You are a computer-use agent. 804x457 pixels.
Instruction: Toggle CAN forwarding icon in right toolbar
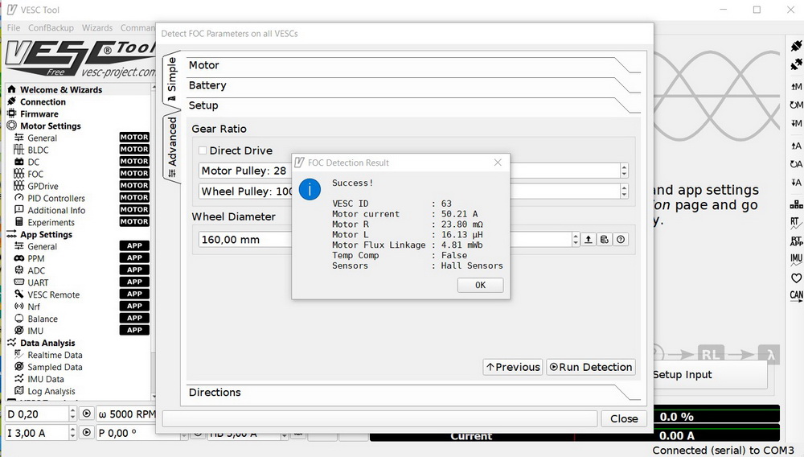pyautogui.click(x=796, y=296)
